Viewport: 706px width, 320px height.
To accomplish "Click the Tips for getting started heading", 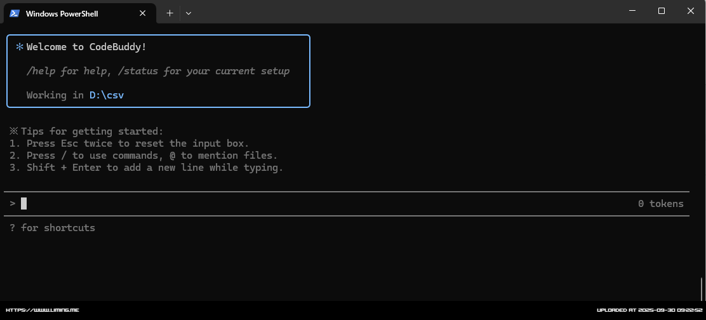I will pyautogui.click(x=92, y=131).
